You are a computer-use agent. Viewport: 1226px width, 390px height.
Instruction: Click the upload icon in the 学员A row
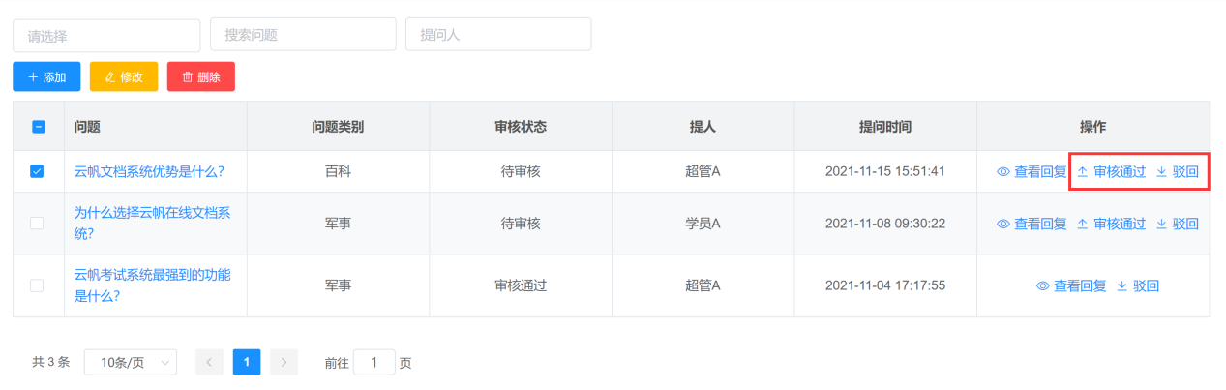[1083, 224]
